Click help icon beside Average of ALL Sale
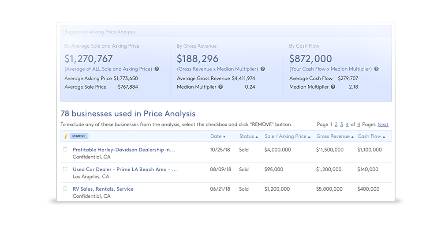 (157, 69)
